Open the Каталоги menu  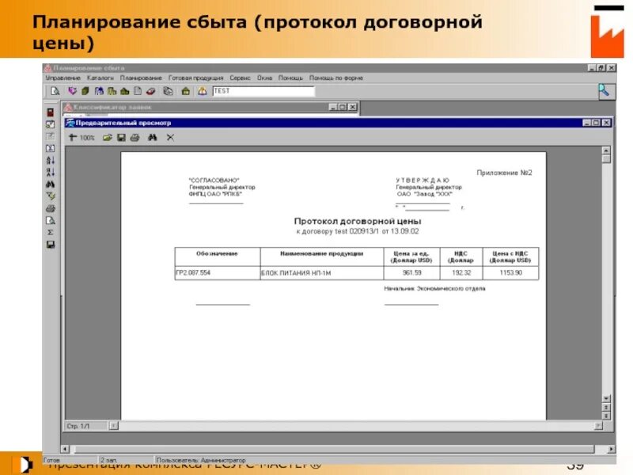click(100, 78)
